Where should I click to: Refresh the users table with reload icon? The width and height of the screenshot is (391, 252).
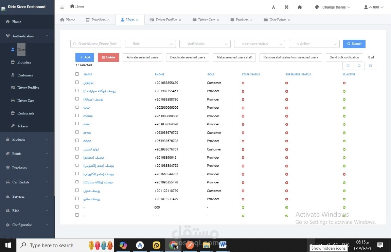[x=359, y=66]
